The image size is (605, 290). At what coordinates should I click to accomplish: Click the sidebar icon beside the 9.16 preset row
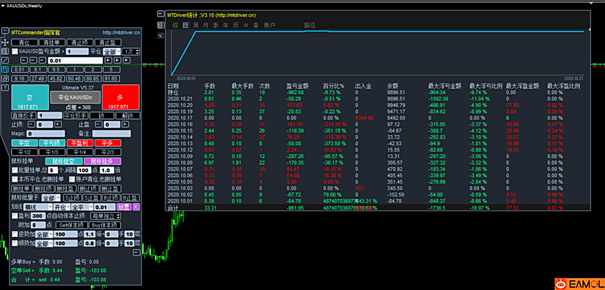(5, 79)
